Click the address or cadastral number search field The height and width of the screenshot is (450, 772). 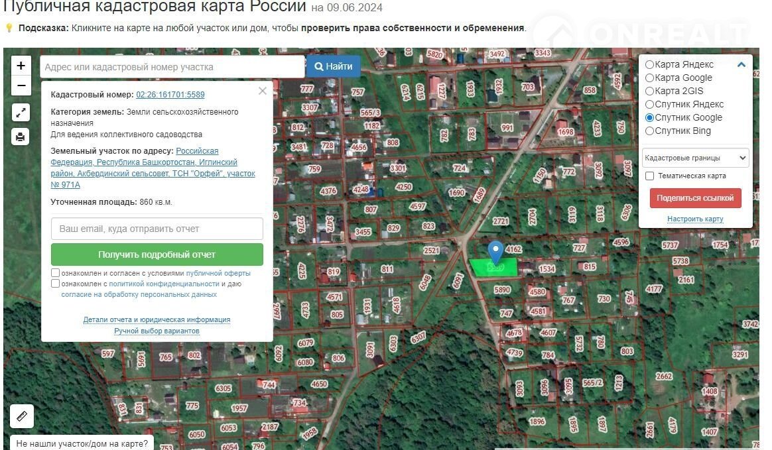(x=172, y=67)
